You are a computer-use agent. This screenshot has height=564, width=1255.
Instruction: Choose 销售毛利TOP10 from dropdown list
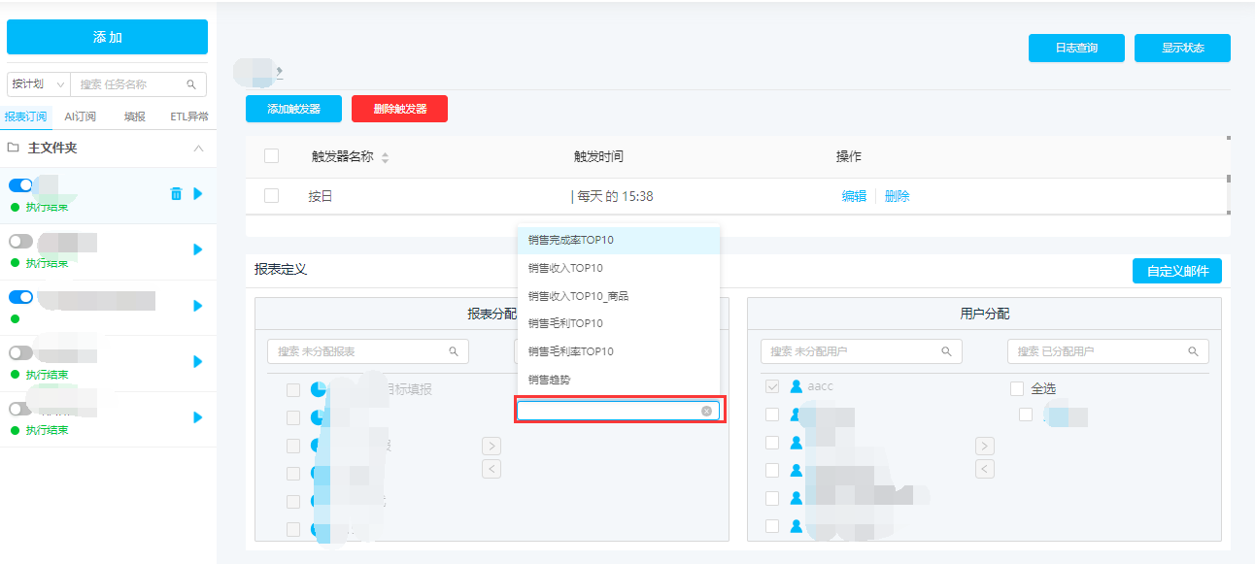tap(619, 323)
